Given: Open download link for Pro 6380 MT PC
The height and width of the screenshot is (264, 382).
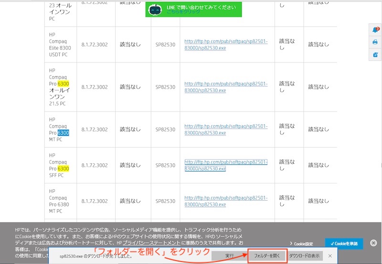Looking at the screenshot, I should [x=226, y=201].
